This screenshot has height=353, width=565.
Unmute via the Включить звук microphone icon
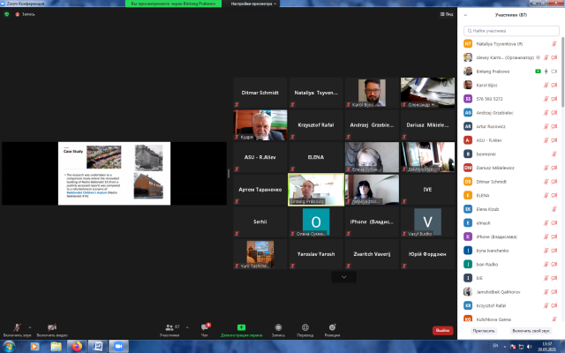[17, 327]
